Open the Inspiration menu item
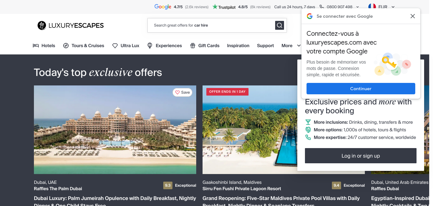Viewport: 433px width, 206px height. pyautogui.click(x=238, y=46)
